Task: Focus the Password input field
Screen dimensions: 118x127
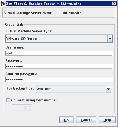Action: pyautogui.click(x=59, y=66)
